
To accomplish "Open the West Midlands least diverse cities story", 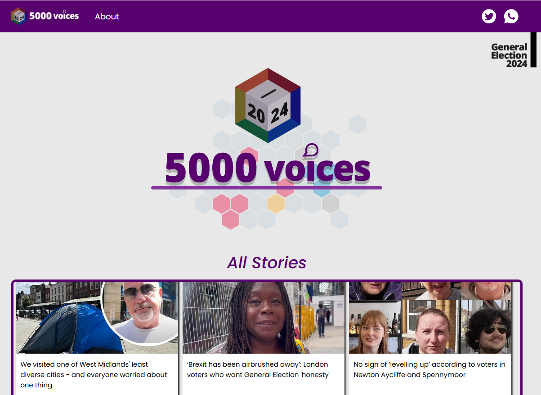I will pyautogui.click(x=94, y=374).
